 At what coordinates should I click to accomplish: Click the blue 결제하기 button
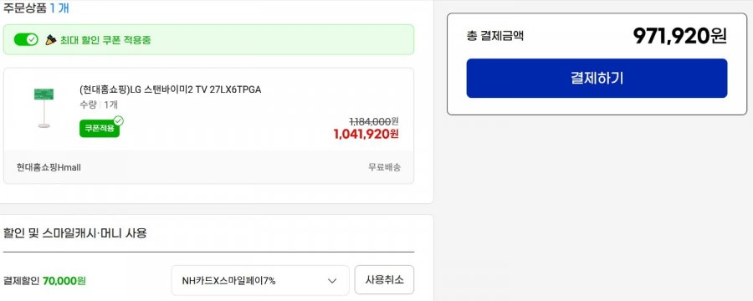(x=597, y=79)
